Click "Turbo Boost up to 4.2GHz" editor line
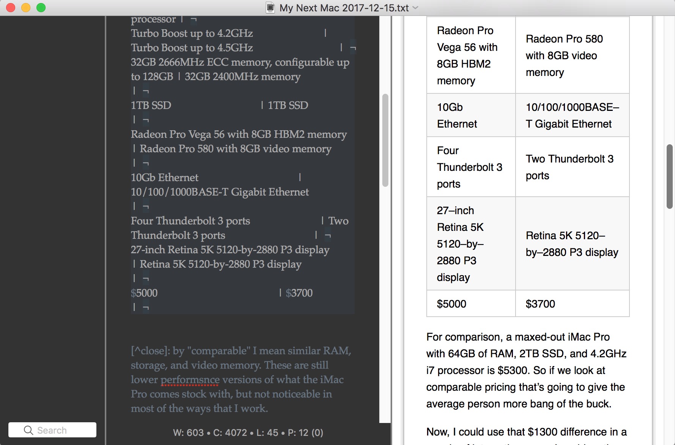This screenshot has width=675, height=445. coord(192,33)
